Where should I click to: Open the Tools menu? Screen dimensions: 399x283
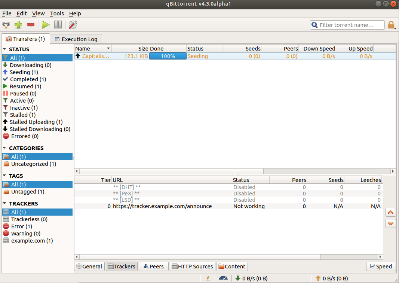(57, 13)
